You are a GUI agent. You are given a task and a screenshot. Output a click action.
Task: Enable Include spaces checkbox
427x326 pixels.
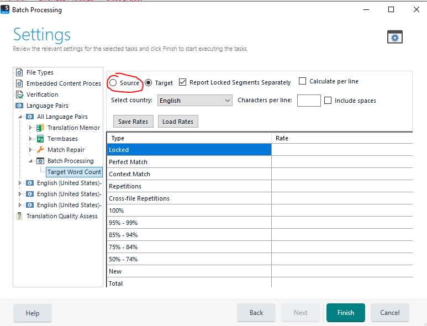pyautogui.click(x=328, y=100)
